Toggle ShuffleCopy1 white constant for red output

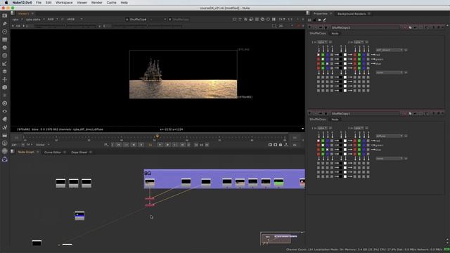[345, 141]
